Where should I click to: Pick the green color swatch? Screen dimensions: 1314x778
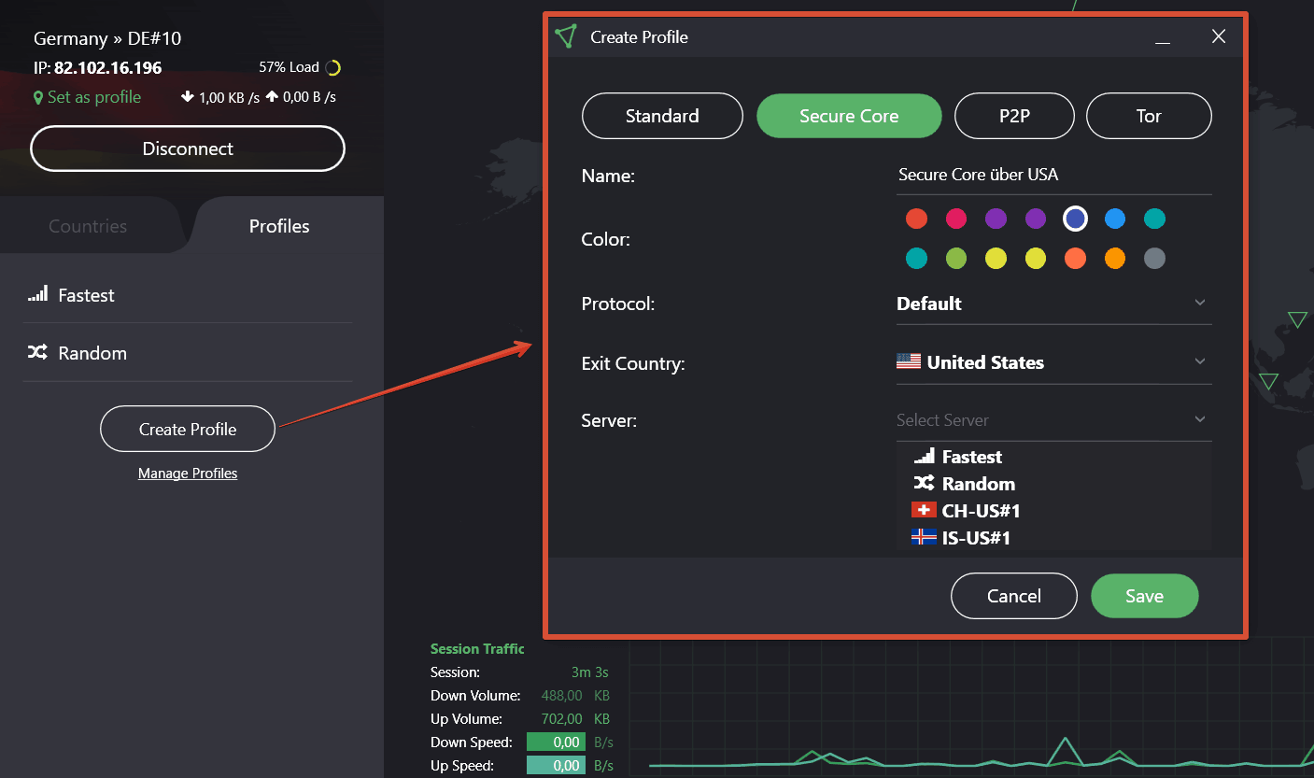(956, 258)
